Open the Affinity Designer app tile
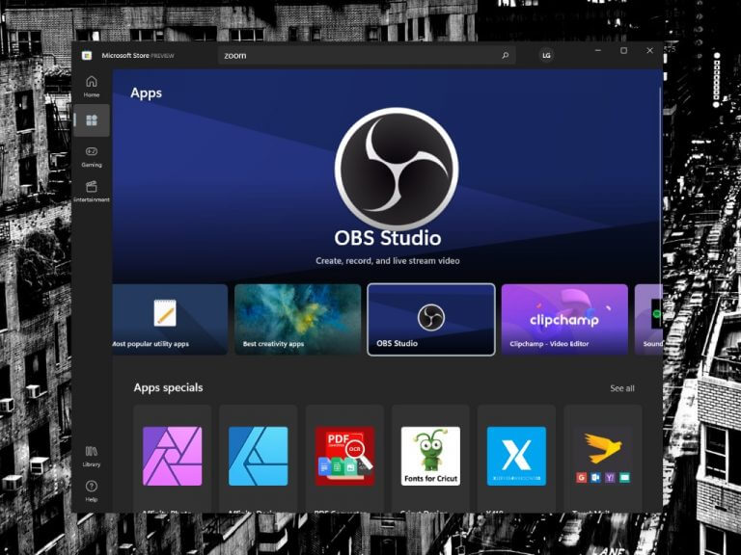The height and width of the screenshot is (555, 741). (x=258, y=459)
